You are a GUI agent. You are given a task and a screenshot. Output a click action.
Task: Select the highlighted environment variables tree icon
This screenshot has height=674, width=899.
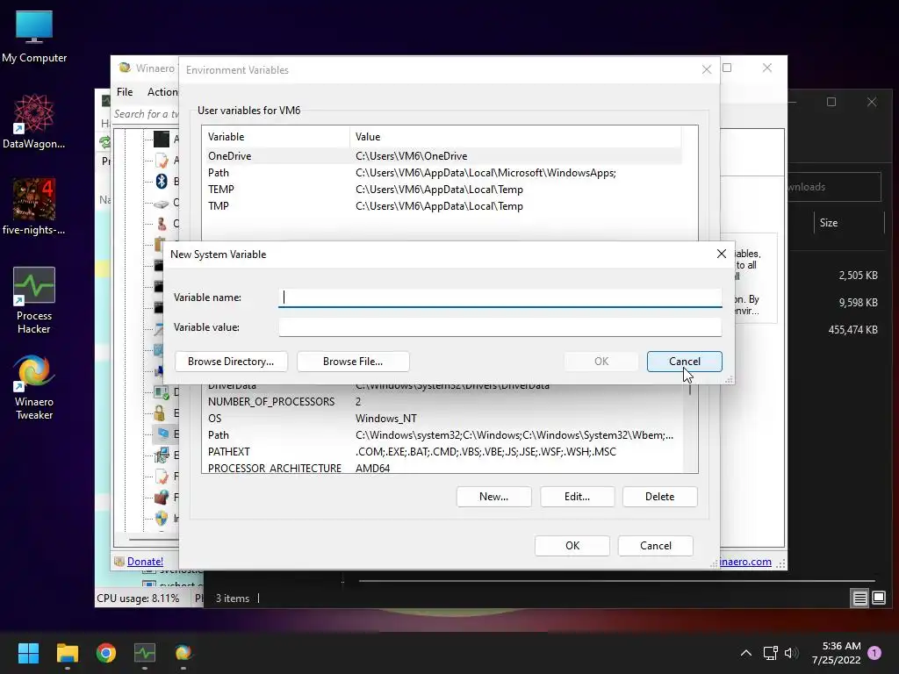163,434
